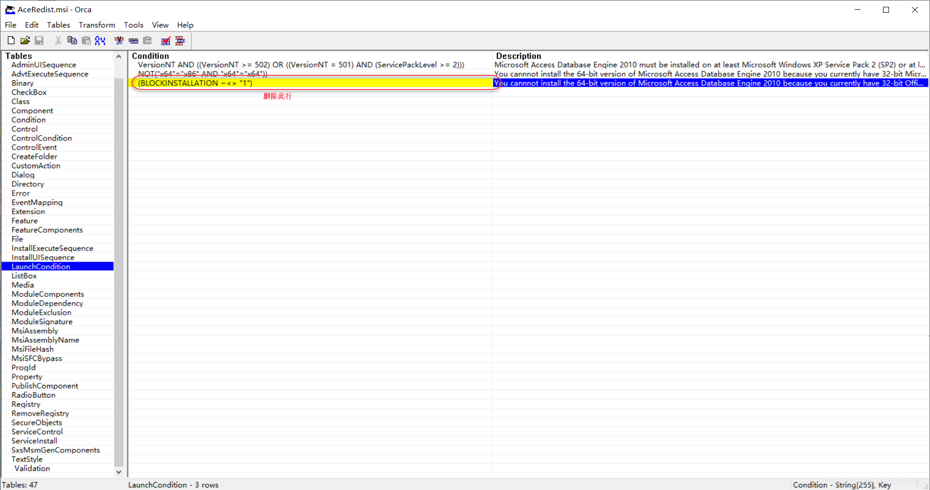Click the Cut scissors icon
The width and height of the screenshot is (930, 490).
point(58,41)
